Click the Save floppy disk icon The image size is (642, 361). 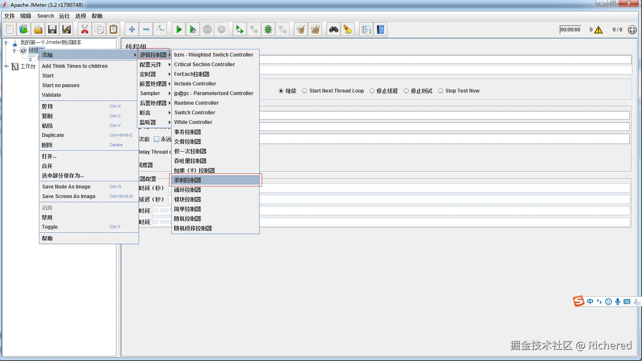coord(52,29)
